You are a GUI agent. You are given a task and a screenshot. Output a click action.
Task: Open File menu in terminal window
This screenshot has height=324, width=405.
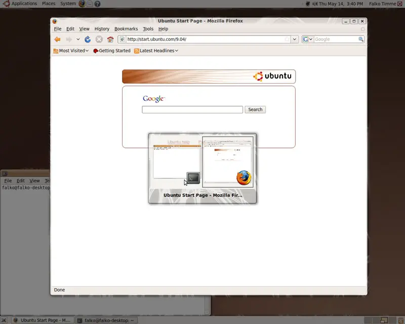pos(8,181)
